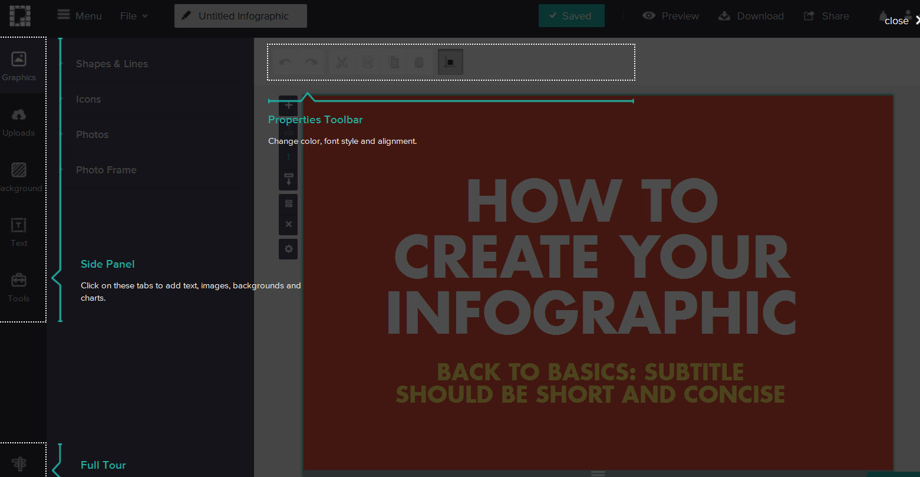Click the scissors cut icon

(x=341, y=62)
